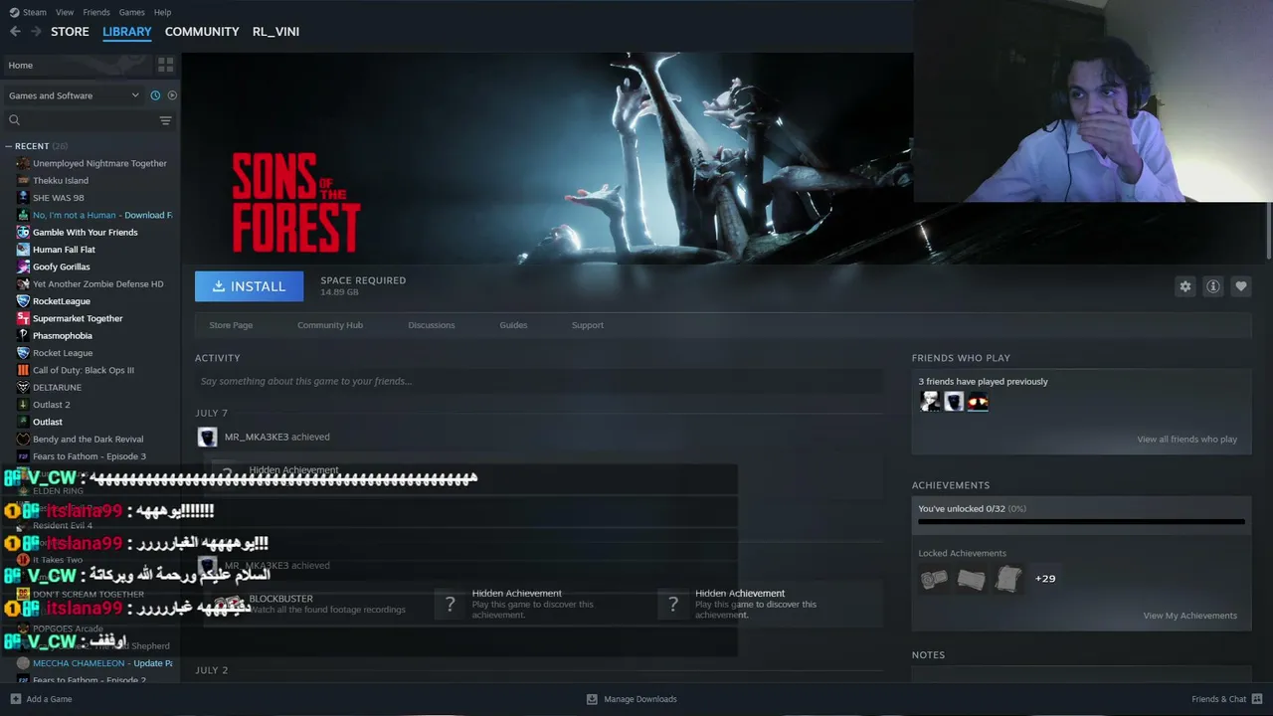Open the Help menu
The height and width of the screenshot is (716, 1273).
pos(163,12)
